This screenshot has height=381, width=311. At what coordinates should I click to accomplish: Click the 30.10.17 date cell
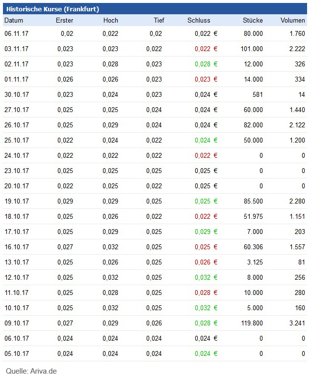click(x=16, y=94)
